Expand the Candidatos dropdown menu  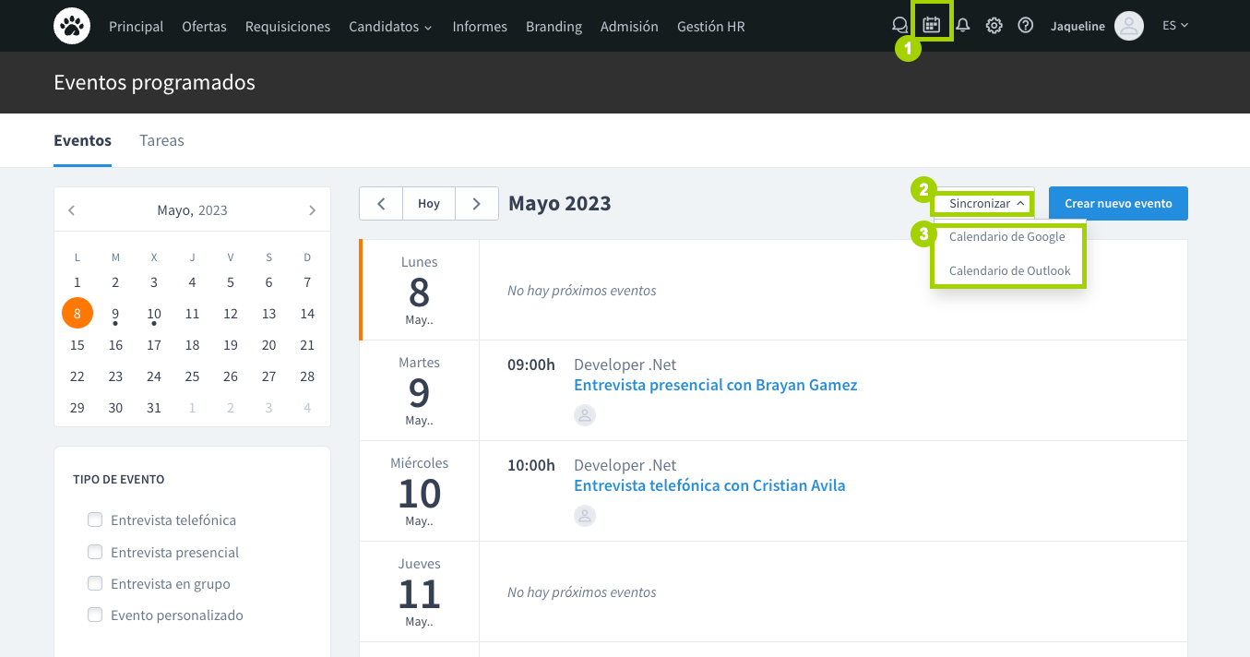point(390,27)
